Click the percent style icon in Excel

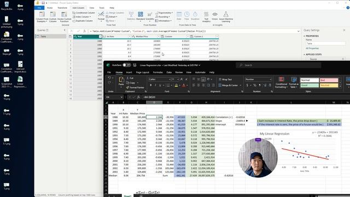[x=255, y=85]
